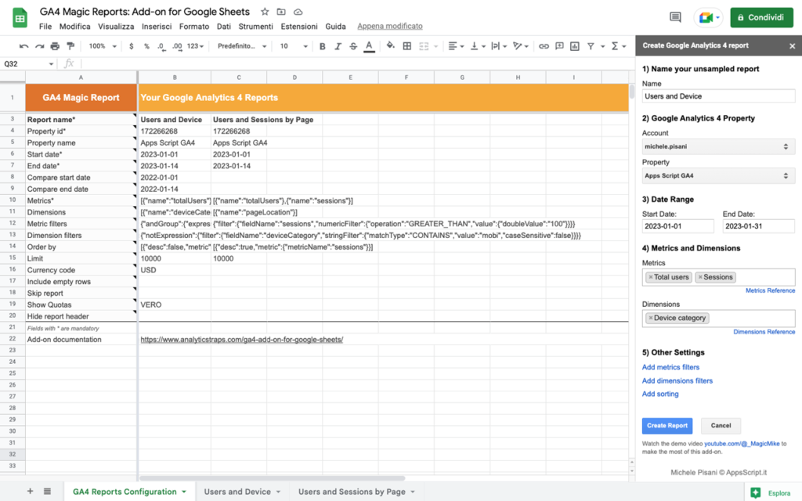The width and height of the screenshot is (802, 501).
Task: Open the zoom 100% dropdown
Action: pos(103,46)
